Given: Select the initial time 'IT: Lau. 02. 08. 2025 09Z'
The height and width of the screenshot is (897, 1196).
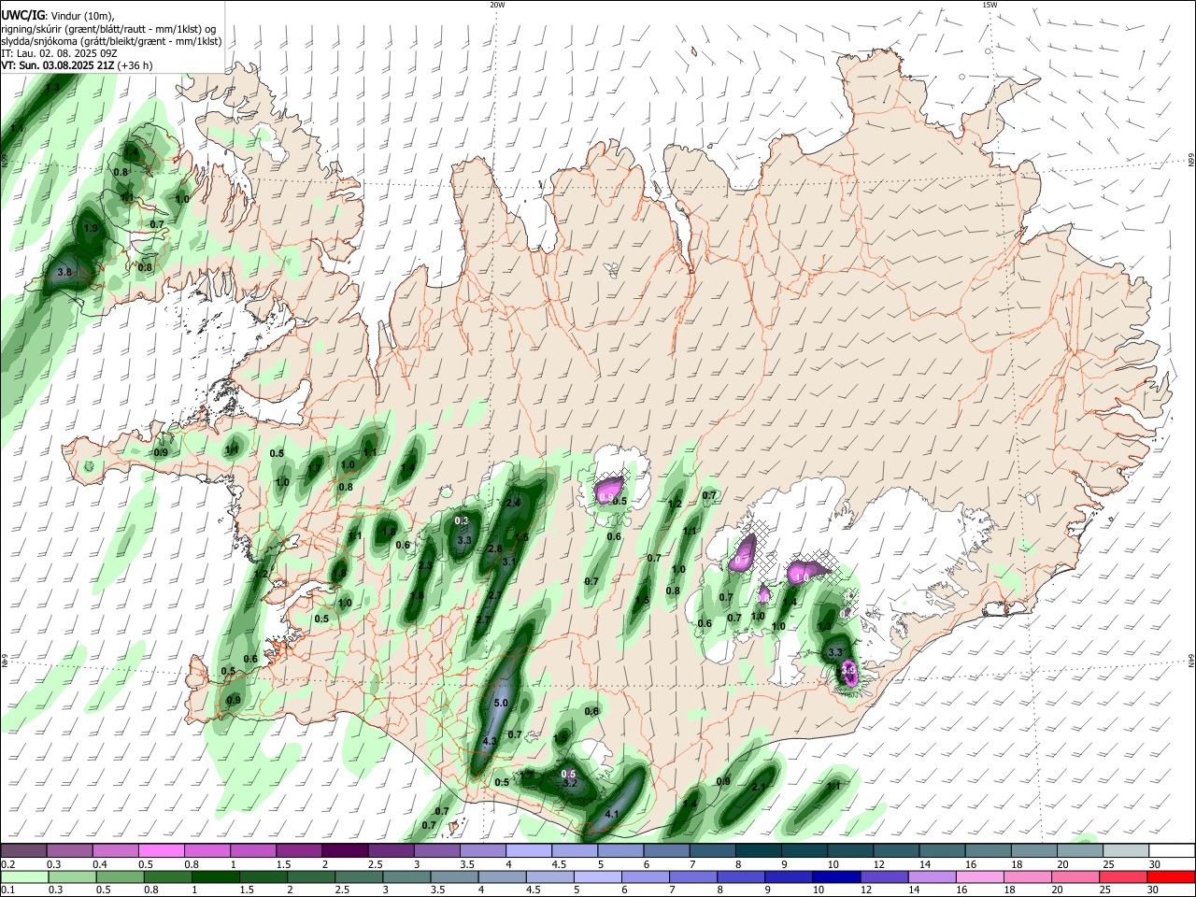Looking at the screenshot, I should coord(59,54).
